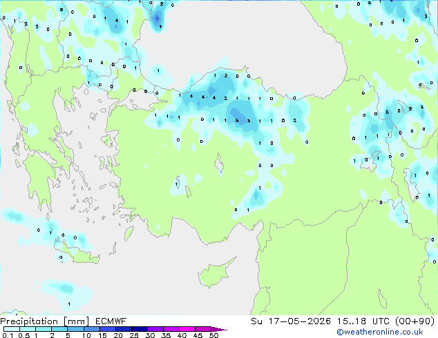Image resolution: width=438 pixels, height=338 pixels.
Task: Pick the legend swatch between 0.1 and 0.5
Action: 12,329
